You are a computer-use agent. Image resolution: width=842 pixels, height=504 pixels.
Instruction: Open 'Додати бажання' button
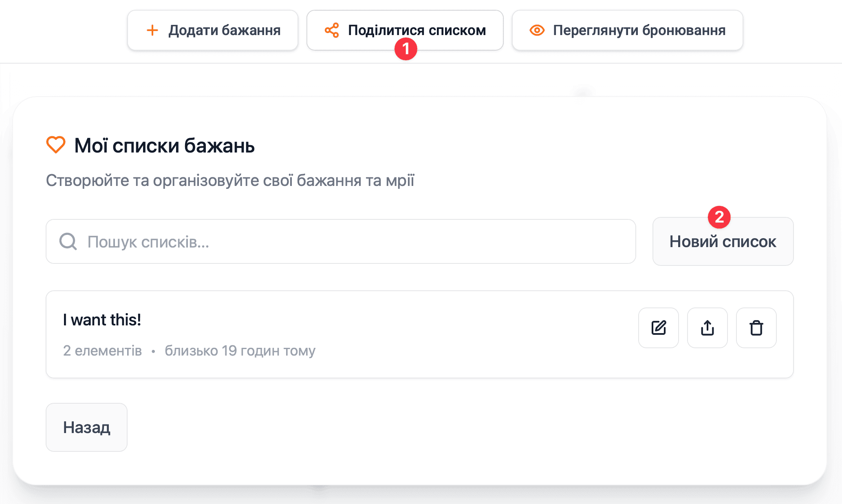[213, 30]
